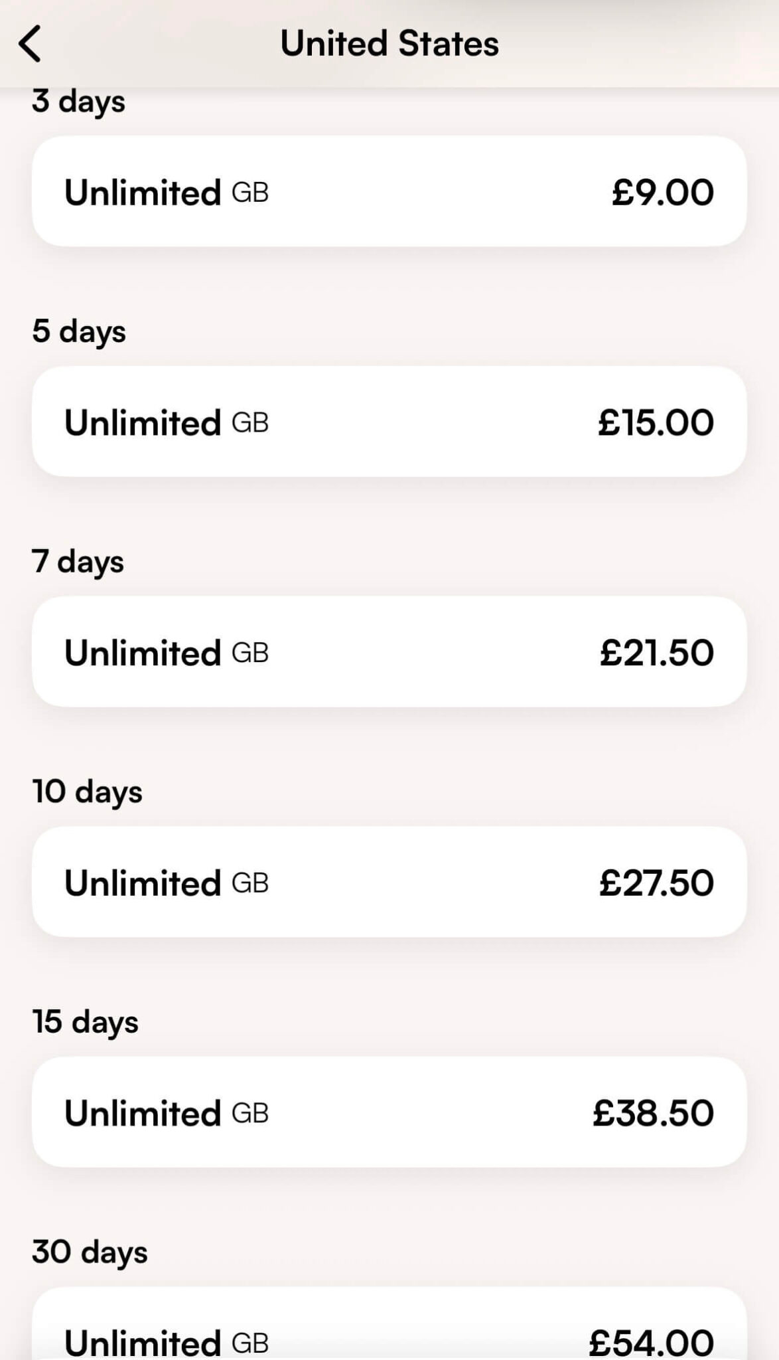Tap the "3 days" section heading

coord(78,102)
